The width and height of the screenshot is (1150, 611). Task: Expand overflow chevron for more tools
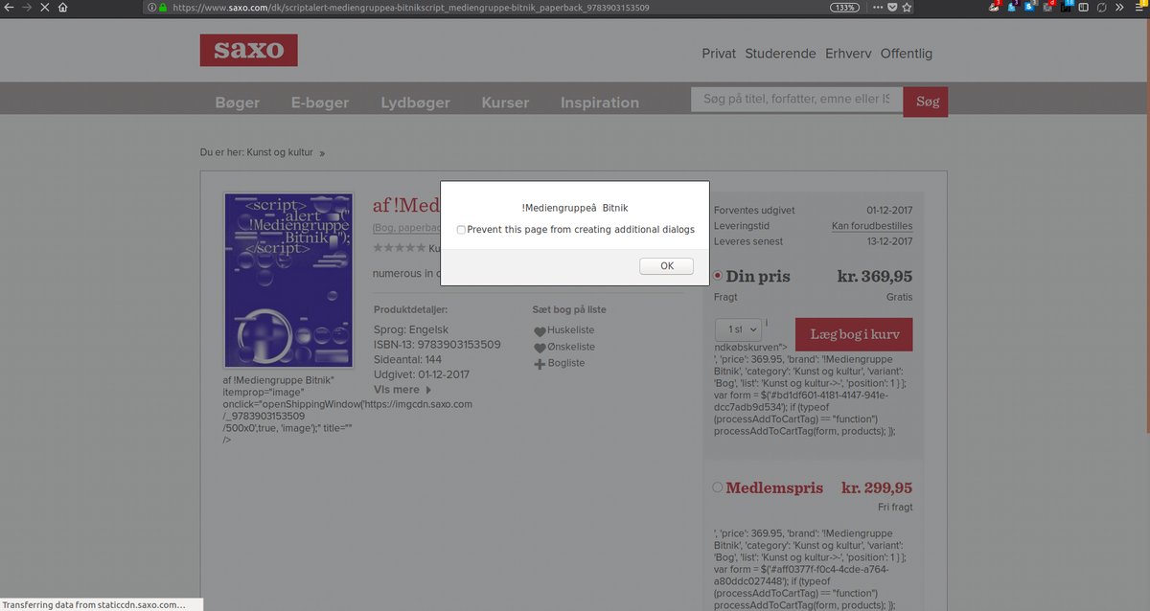coord(1120,7)
